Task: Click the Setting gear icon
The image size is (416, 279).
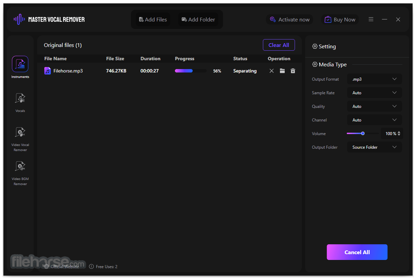Action: coord(315,47)
